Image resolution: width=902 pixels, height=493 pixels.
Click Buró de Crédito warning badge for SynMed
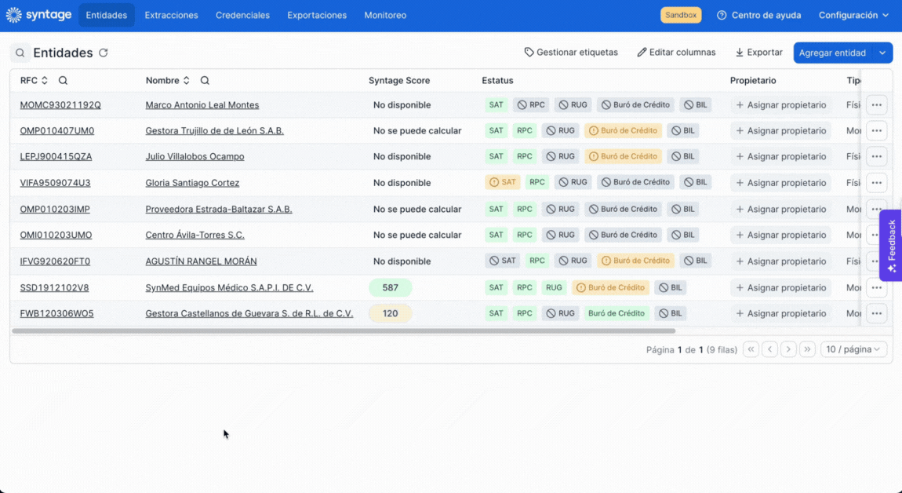610,287
